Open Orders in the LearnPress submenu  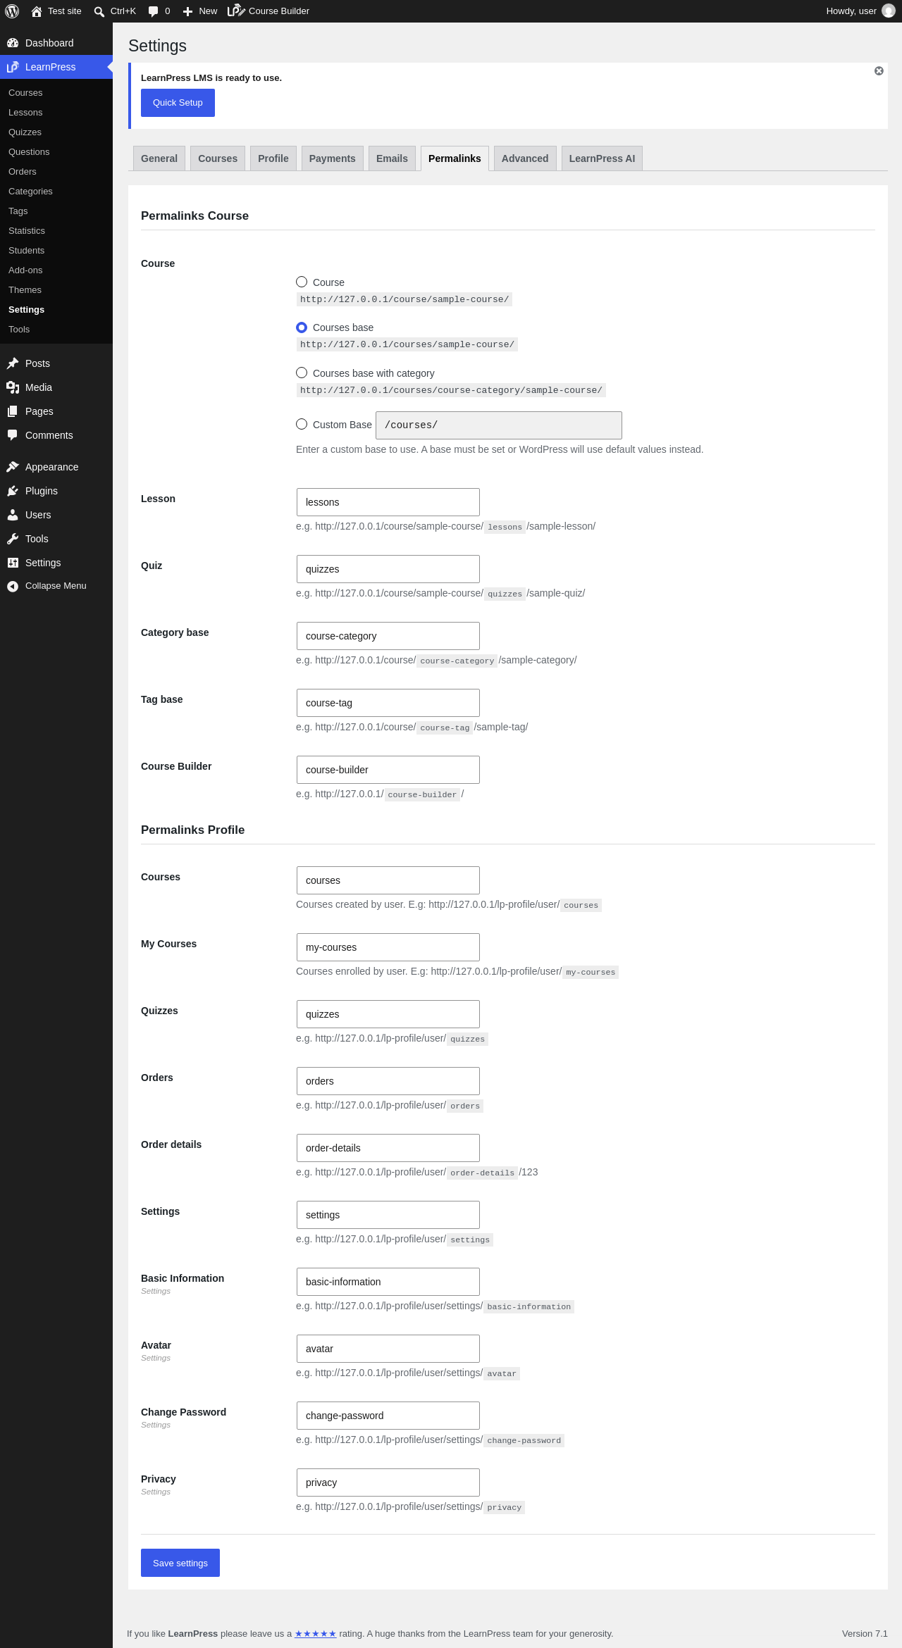(x=23, y=172)
